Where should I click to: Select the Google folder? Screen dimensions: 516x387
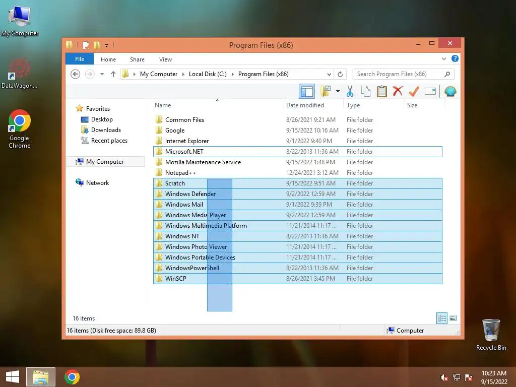297,131
